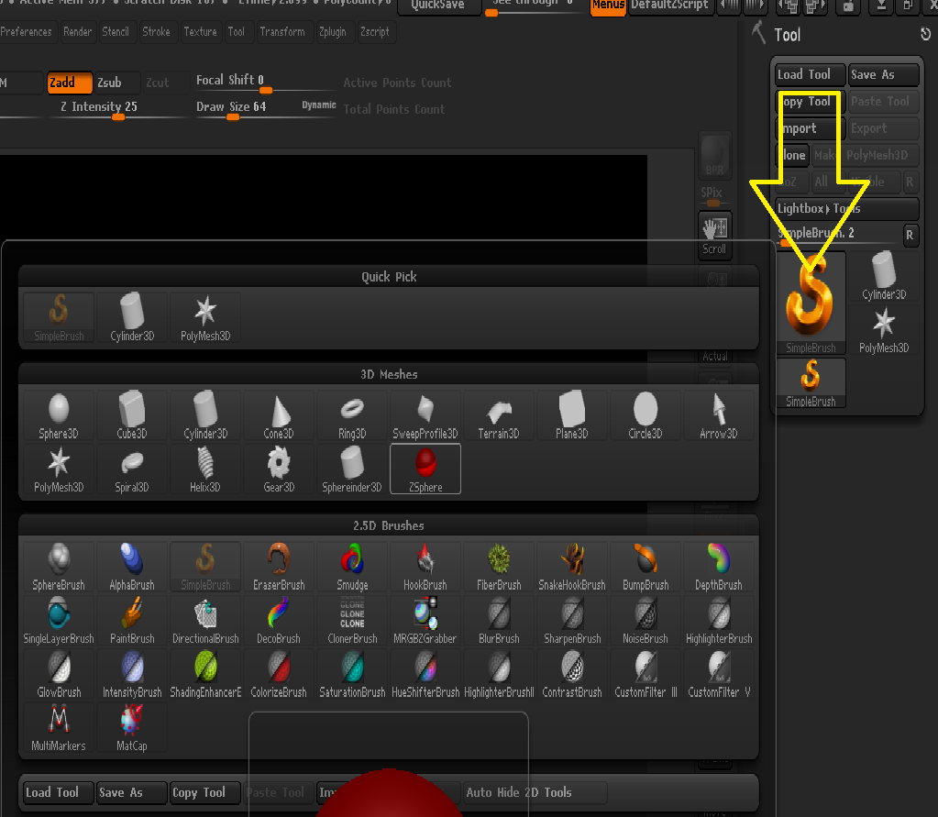This screenshot has height=817, width=938.
Task: Open the Stroke menu
Action: pos(156,32)
